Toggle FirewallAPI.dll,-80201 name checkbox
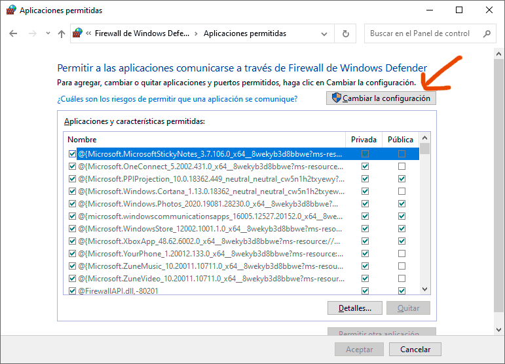Image resolution: width=505 pixels, height=364 pixels. (x=72, y=291)
